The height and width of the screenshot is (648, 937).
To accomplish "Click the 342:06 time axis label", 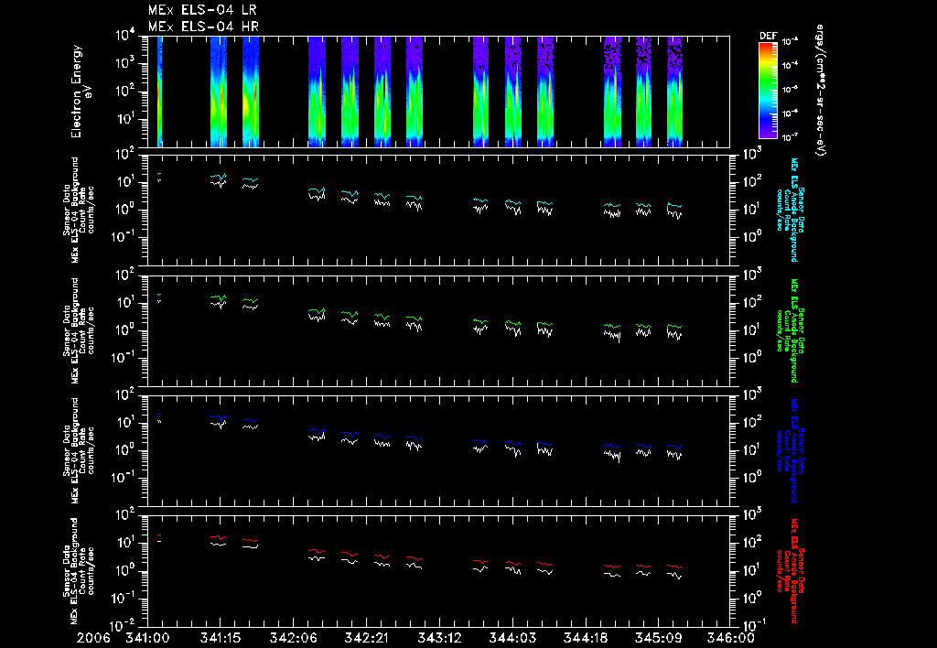I will 293,638.
